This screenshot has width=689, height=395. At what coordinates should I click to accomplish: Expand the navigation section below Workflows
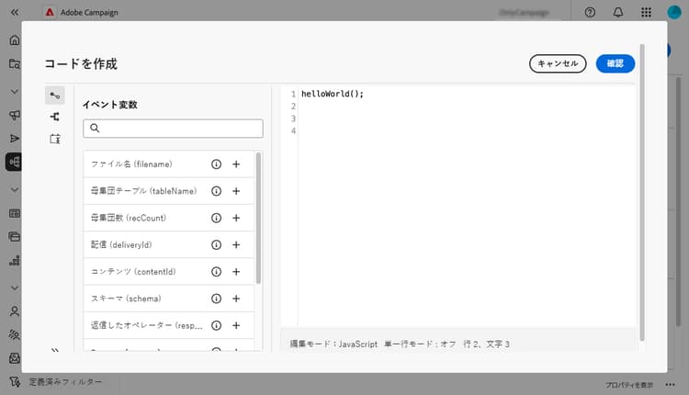15,190
